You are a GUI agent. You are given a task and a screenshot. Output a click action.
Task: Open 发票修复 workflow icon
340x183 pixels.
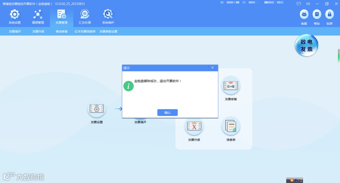click(231, 85)
